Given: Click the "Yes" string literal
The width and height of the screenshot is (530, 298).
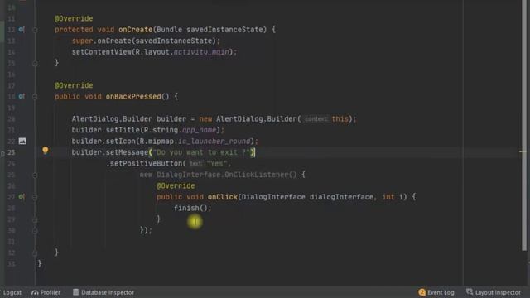Looking at the screenshot, I should pyautogui.click(x=217, y=164).
